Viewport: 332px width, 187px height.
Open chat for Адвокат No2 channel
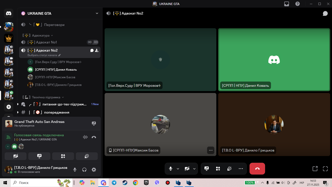coord(92,50)
